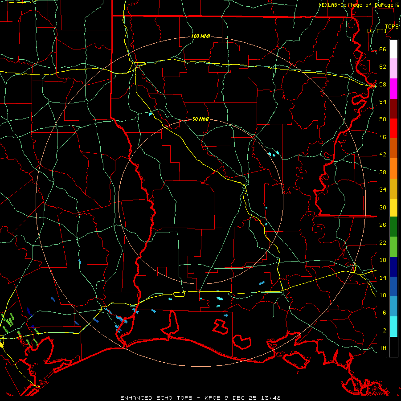This screenshot has height=401, width=401.
Task: Click the '[K FT]' units label
Action: click(x=376, y=31)
